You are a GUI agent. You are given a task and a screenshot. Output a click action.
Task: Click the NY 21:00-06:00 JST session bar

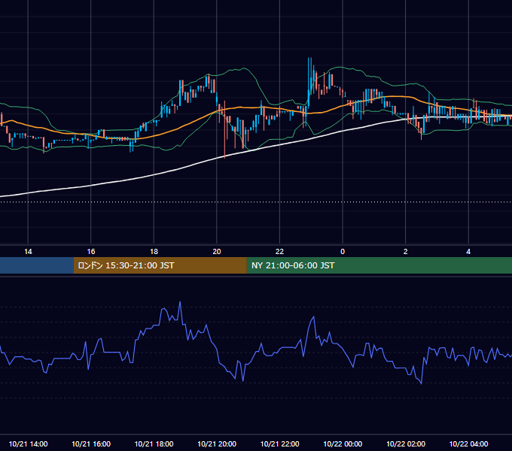point(379,265)
